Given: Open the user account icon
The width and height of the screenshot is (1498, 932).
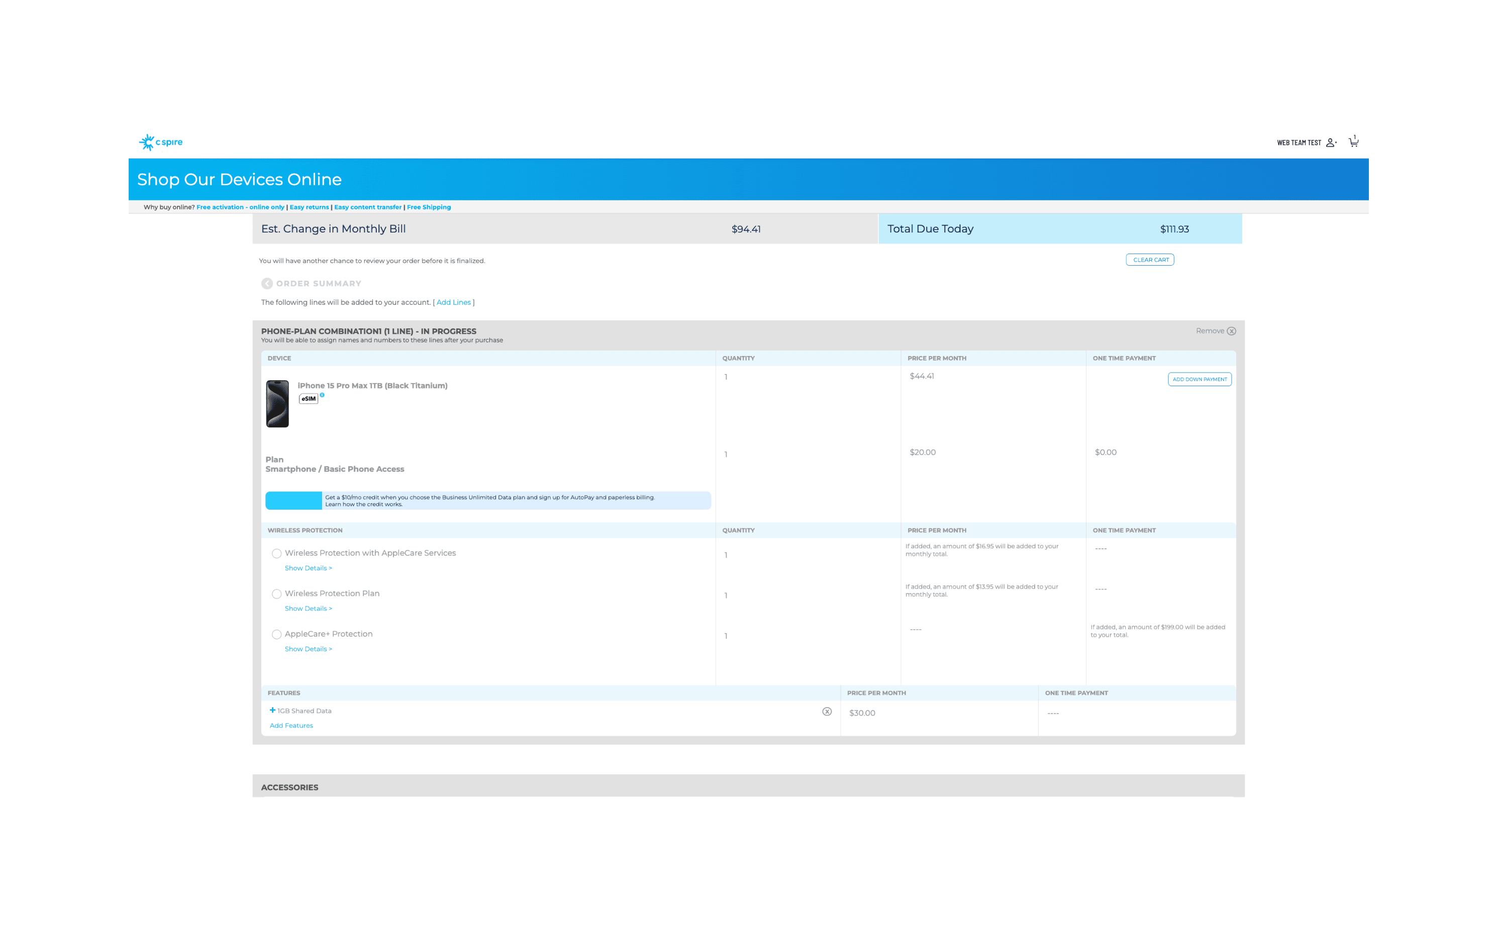Looking at the screenshot, I should click(x=1331, y=143).
